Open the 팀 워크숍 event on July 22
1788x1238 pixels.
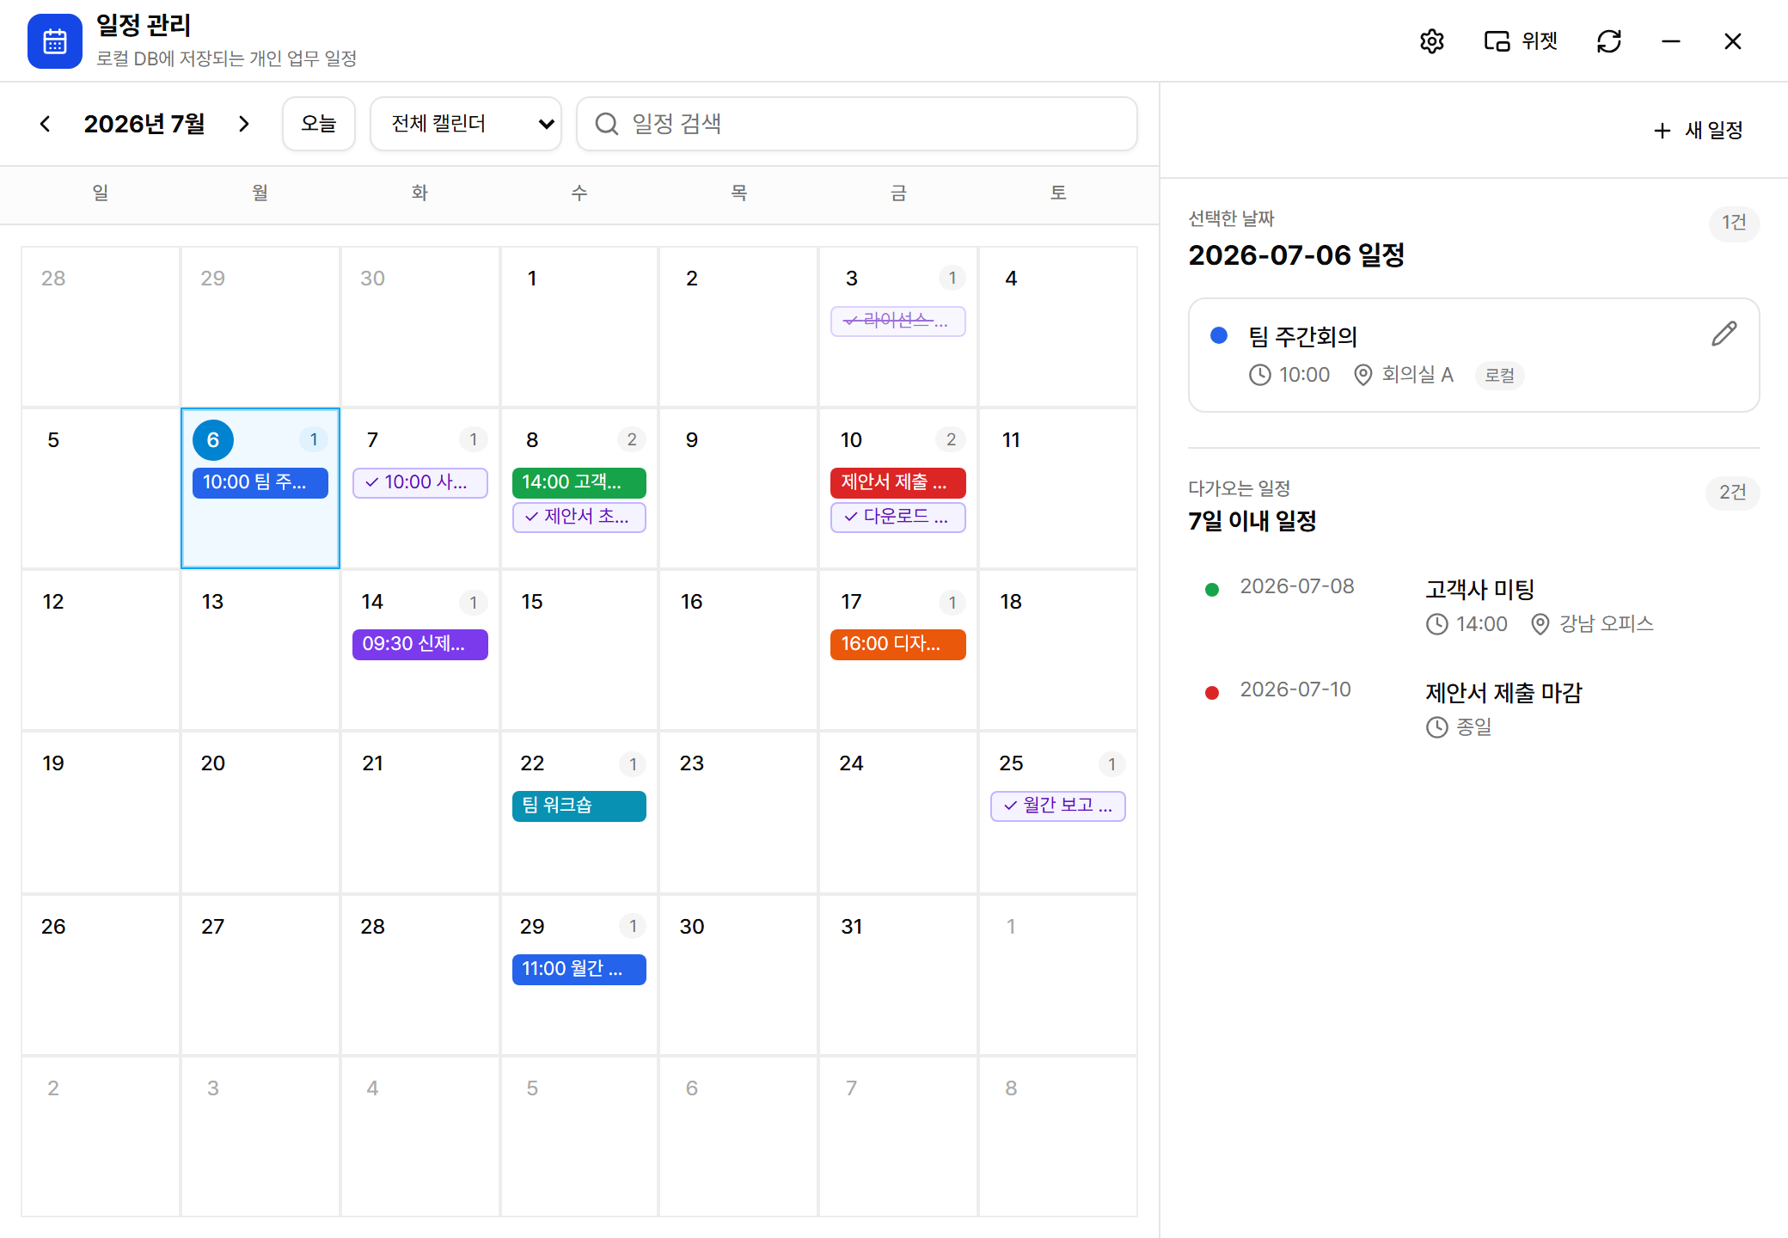[579, 806]
